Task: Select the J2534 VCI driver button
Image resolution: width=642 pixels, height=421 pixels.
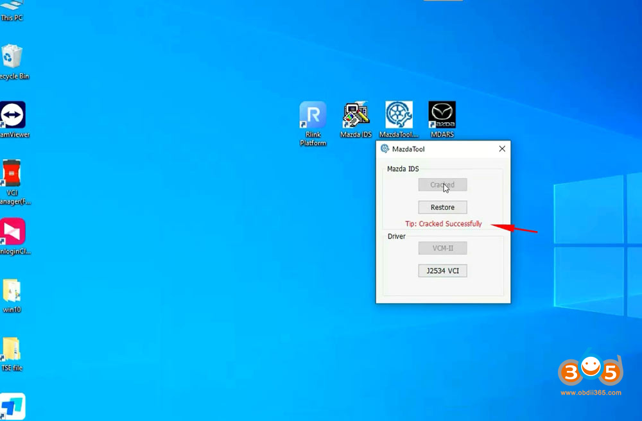Action: pyautogui.click(x=442, y=270)
